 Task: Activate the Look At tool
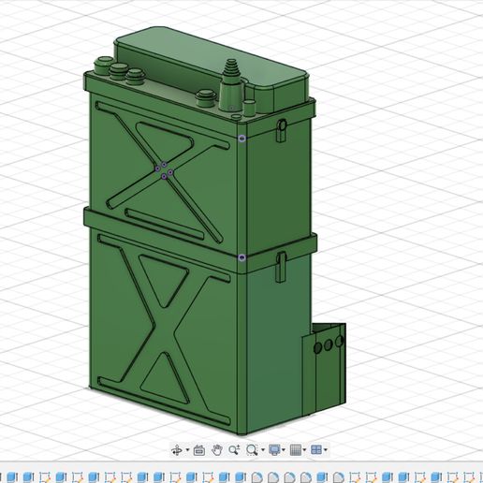tap(199, 450)
